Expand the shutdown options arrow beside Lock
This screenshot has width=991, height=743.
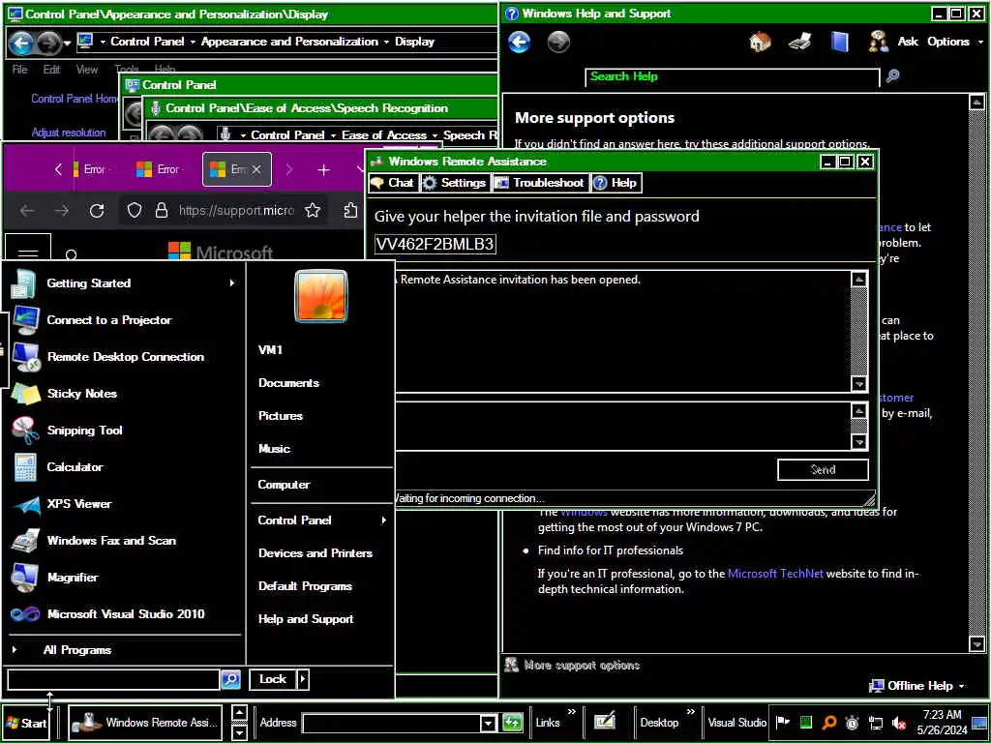[x=303, y=679]
